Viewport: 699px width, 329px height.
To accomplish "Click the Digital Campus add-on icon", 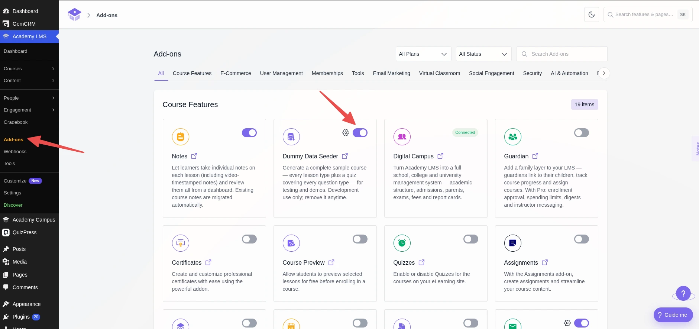I will pyautogui.click(x=402, y=137).
